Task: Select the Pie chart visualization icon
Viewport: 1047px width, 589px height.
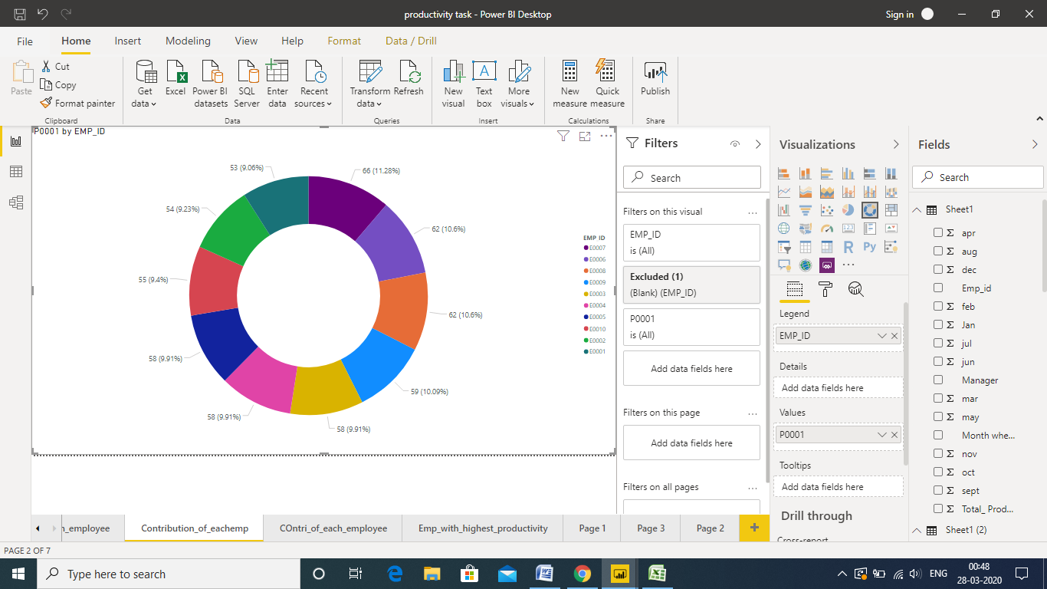Action: (x=848, y=209)
